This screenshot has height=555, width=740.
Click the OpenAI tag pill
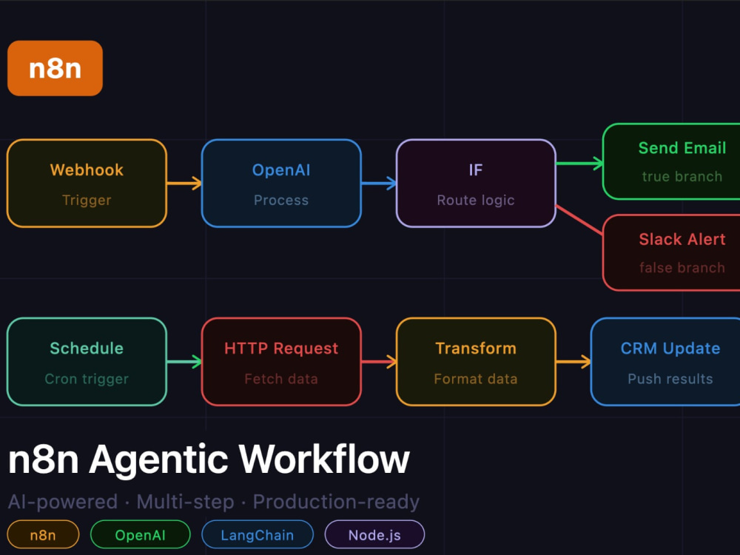tap(140, 535)
